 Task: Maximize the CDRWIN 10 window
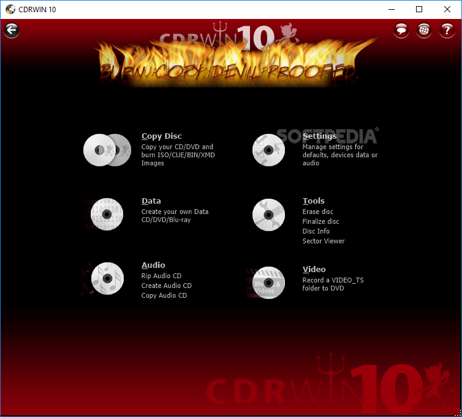pyautogui.click(x=419, y=9)
